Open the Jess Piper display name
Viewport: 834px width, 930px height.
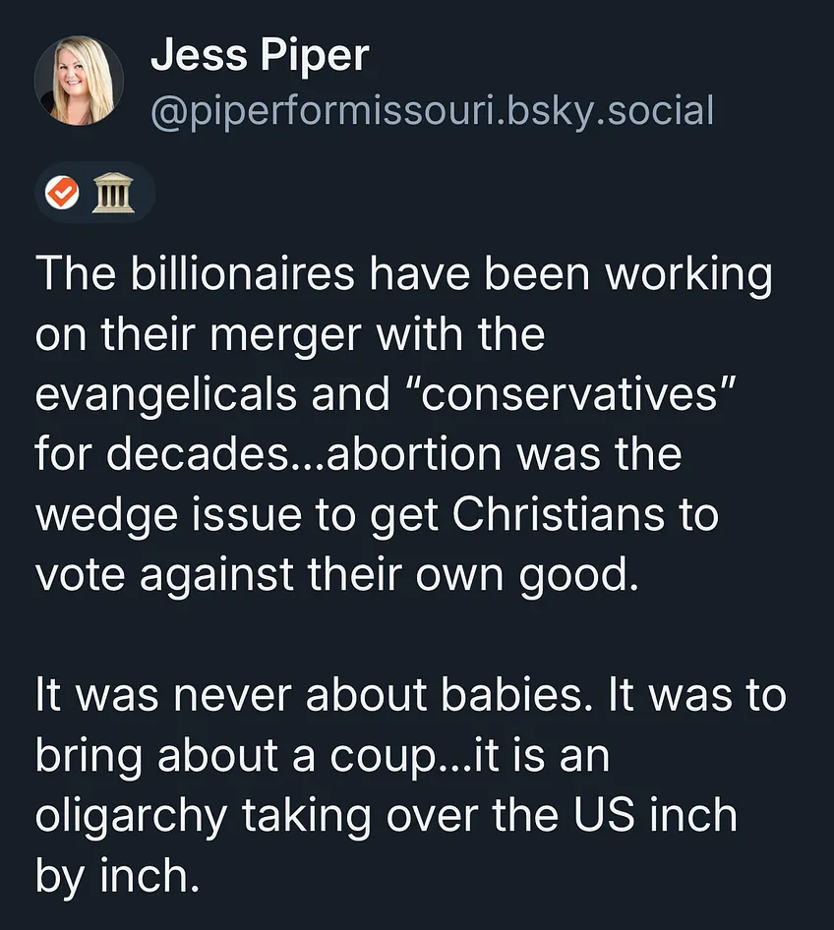point(259,57)
